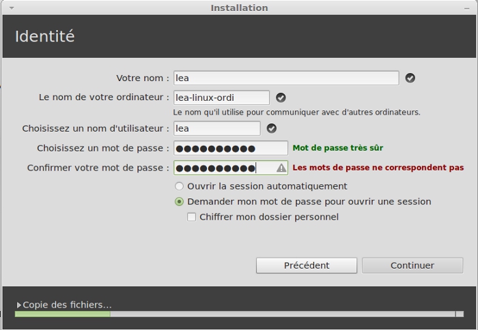478x330 pixels.
Task: Select "Demander mon mot de passe" radio button
Action: coord(180,202)
